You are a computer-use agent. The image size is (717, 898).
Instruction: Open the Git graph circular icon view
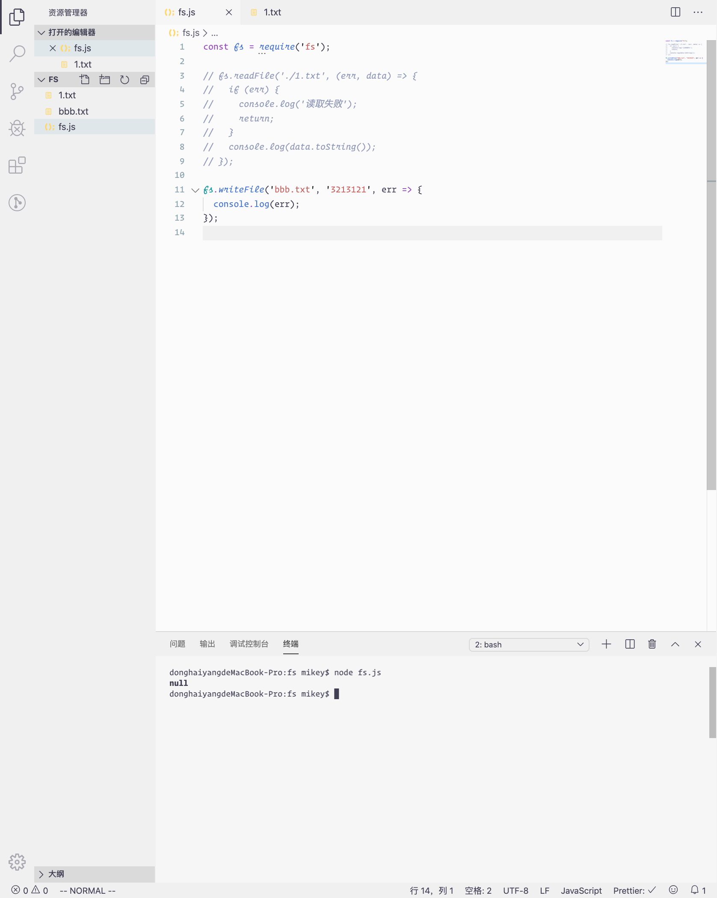(17, 203)
